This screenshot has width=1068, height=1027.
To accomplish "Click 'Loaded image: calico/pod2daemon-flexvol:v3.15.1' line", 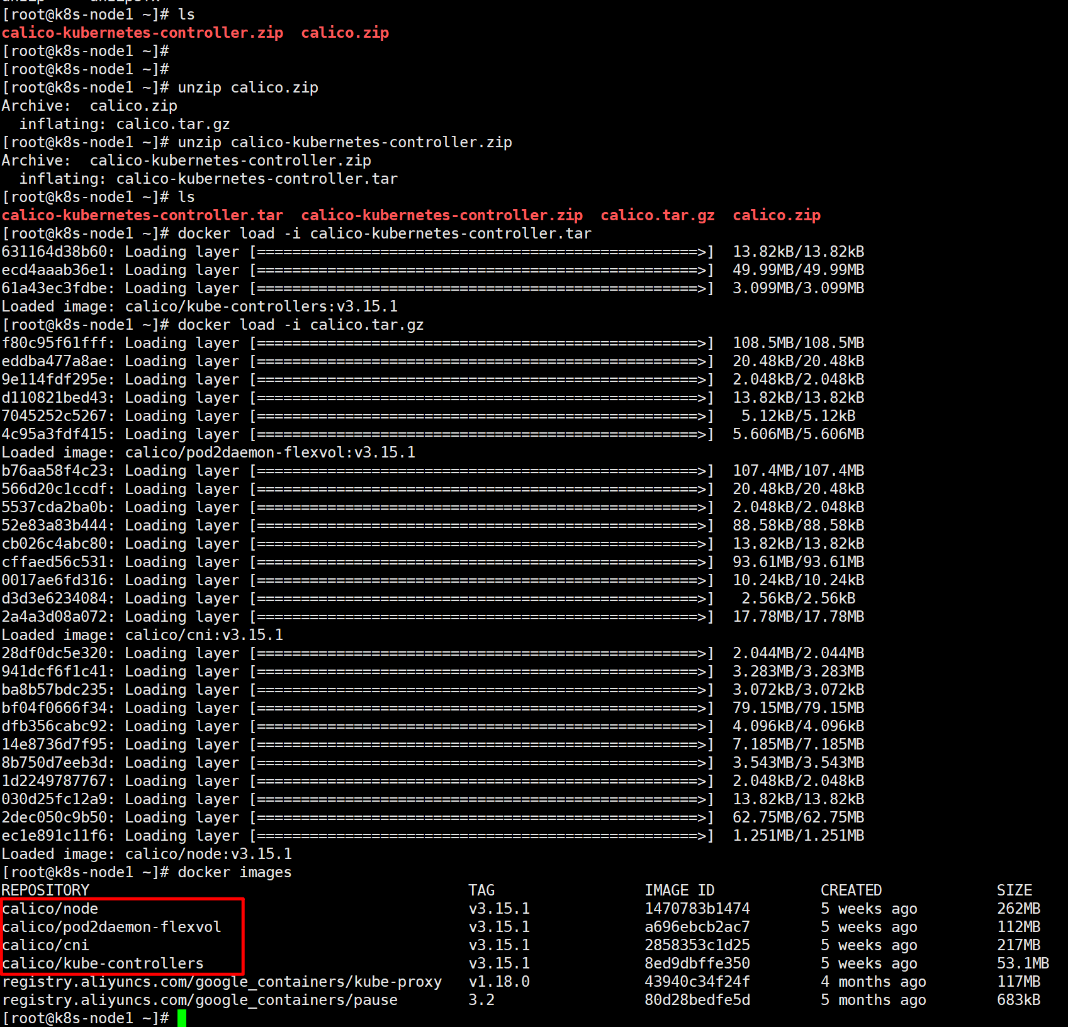I will click(x=209, y=452).
